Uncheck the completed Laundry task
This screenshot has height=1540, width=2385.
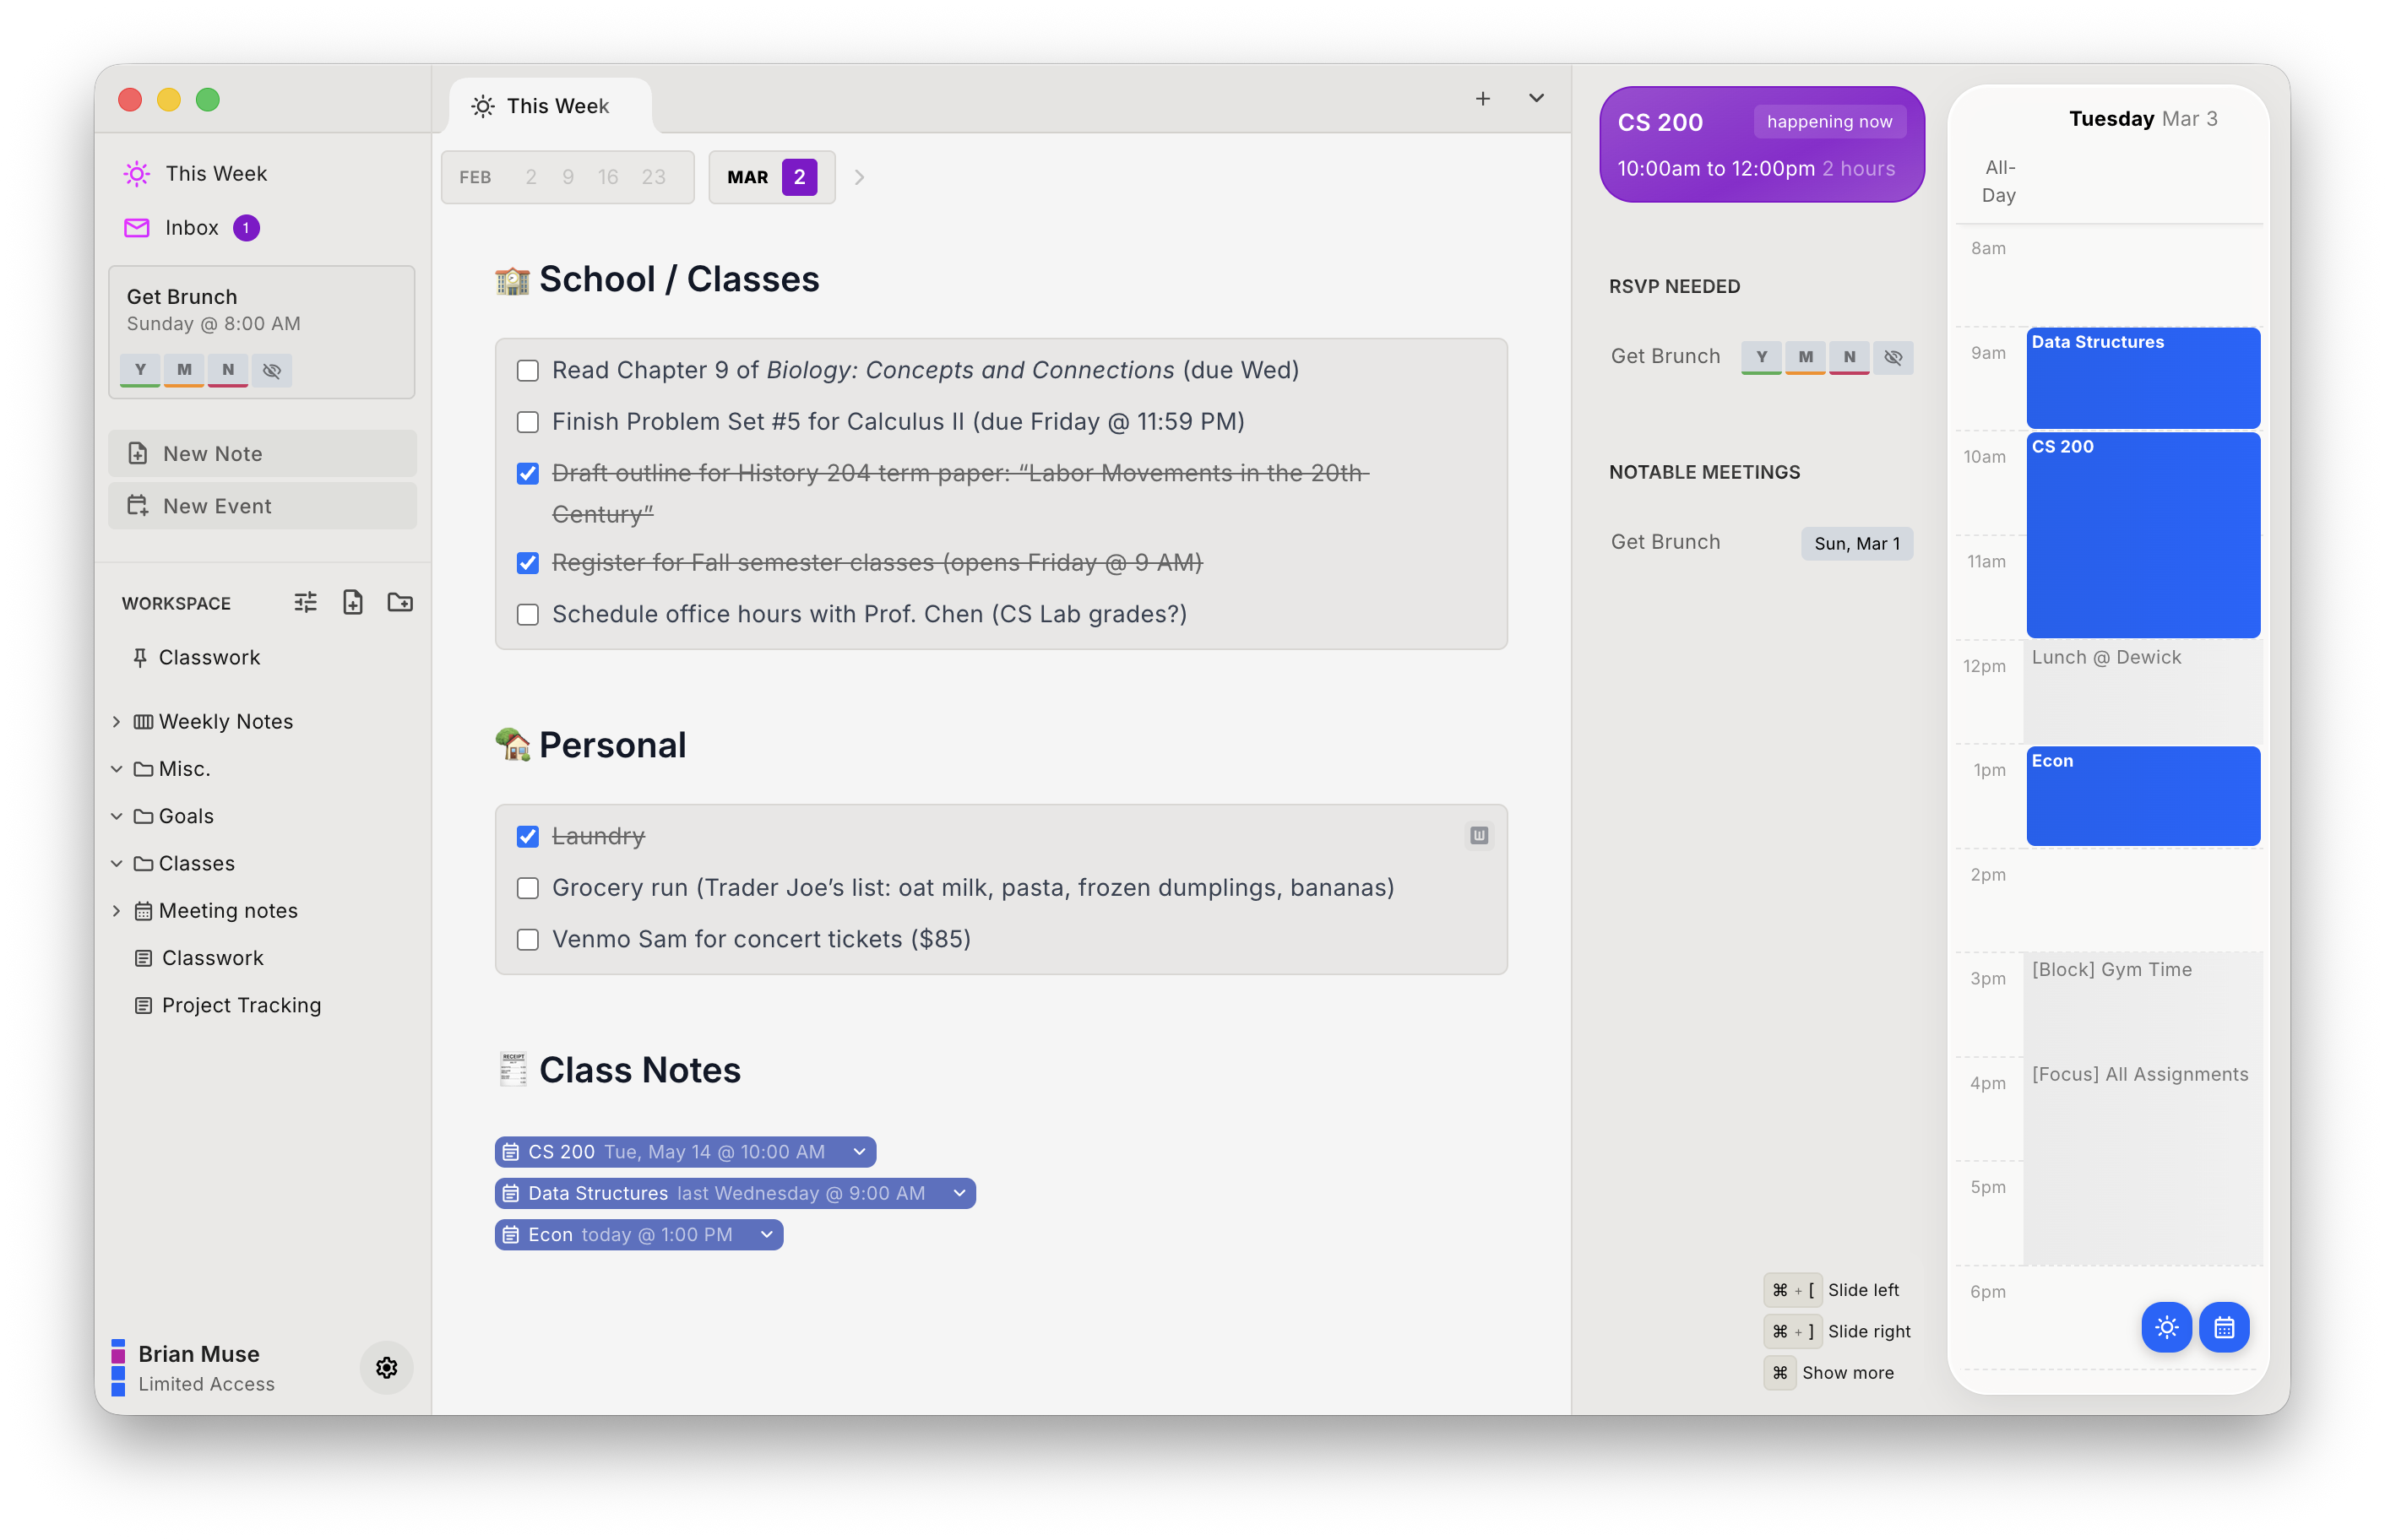528,836
